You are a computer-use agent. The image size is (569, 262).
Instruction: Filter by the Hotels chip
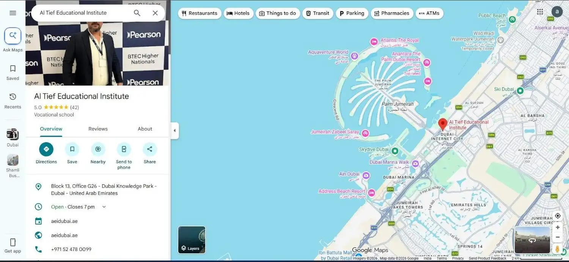point(238,13)
